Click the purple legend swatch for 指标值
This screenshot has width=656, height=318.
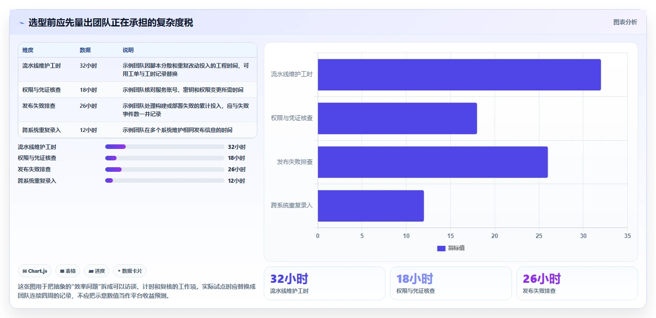441,249
